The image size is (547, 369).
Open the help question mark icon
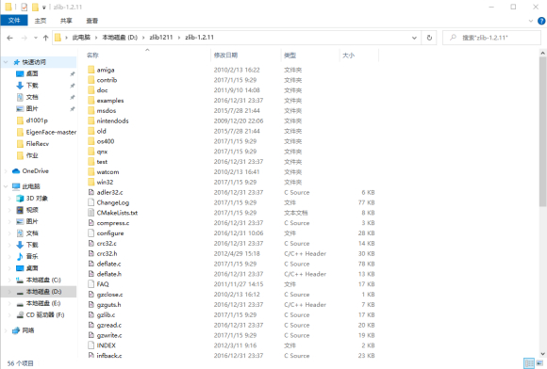(541, 21)
